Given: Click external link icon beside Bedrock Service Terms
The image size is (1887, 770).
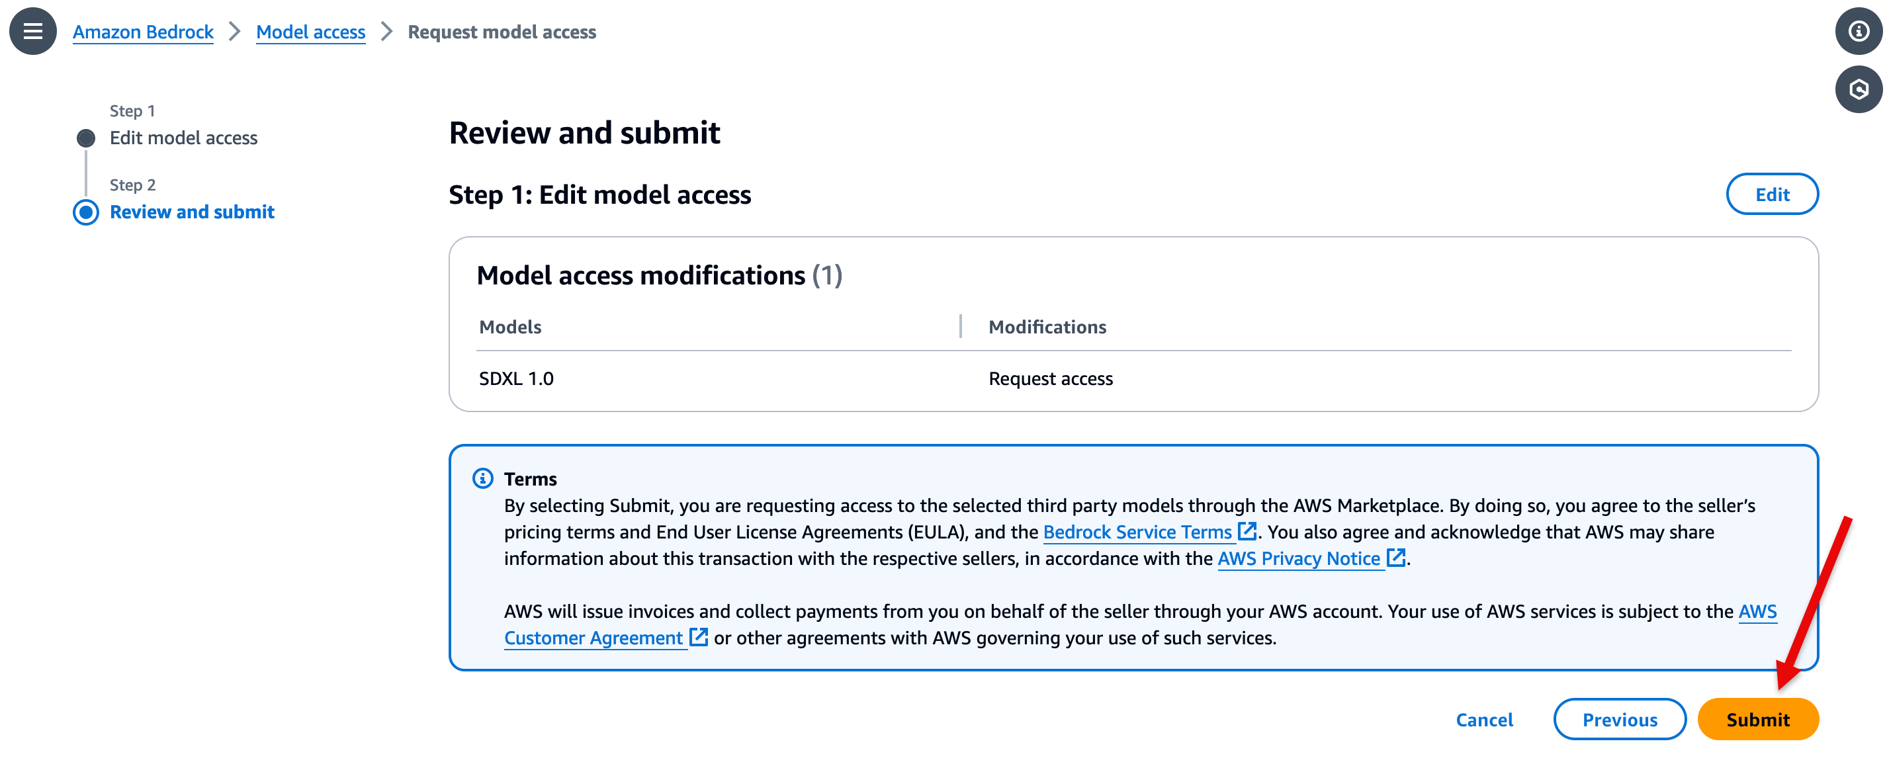Looking at the screenshot, I should coord(1247,531).
